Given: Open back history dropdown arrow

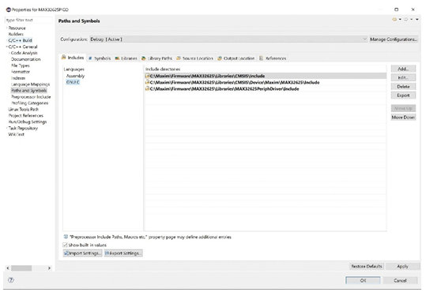Looking at the screenshot, I should 400,19.
